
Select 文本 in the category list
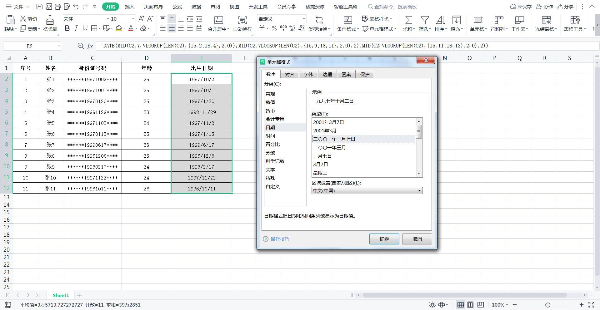[x=270, y=170]
